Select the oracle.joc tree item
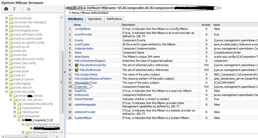The height and width of the screenshot is (138, 258). pos(20,67)
